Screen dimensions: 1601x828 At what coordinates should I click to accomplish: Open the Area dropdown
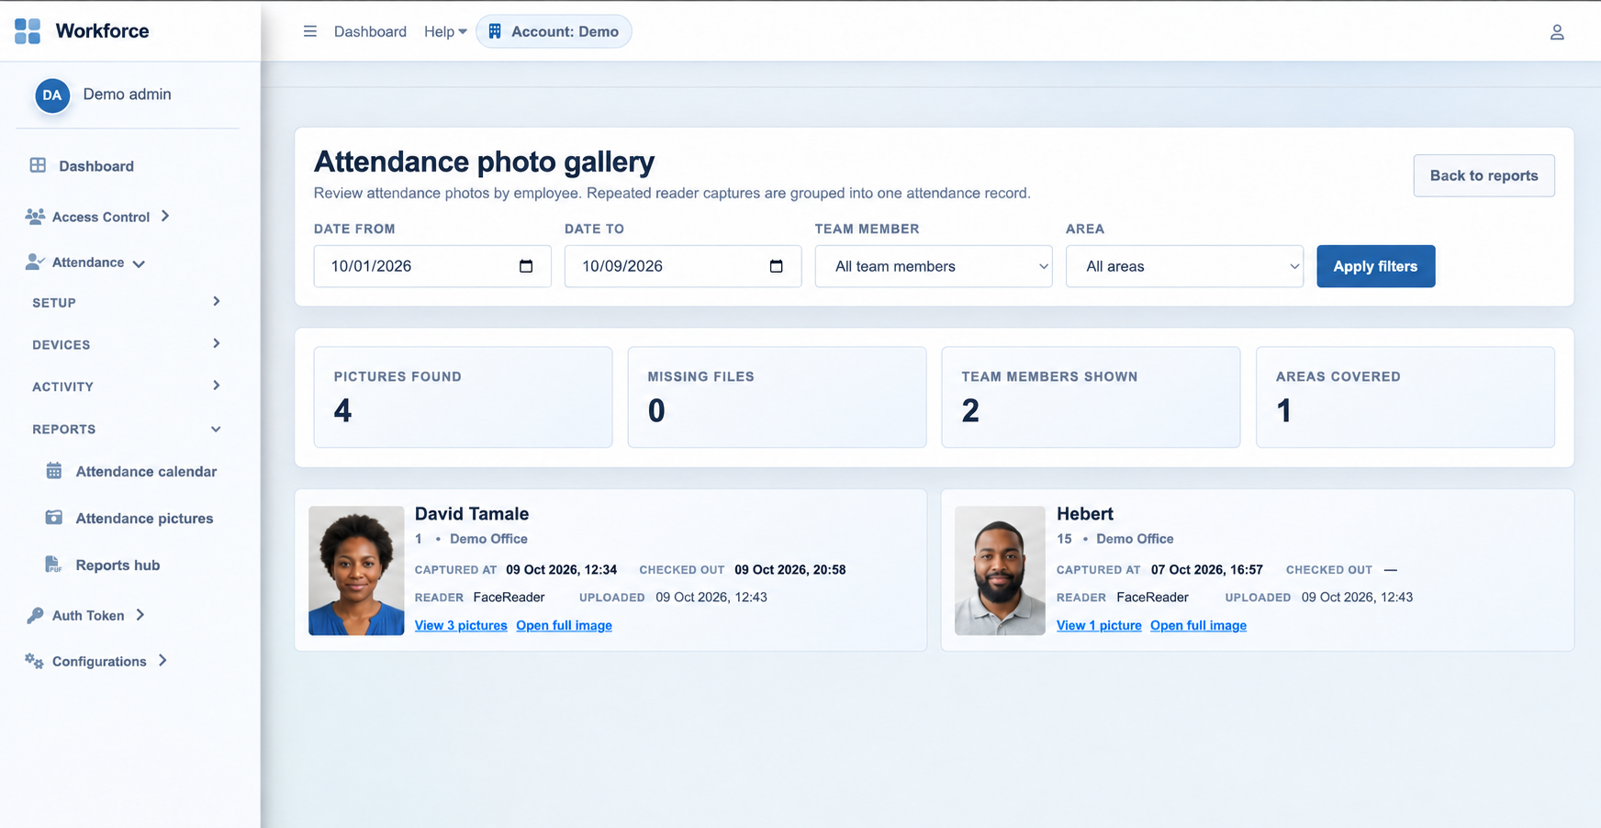(x=1184, y=266)
